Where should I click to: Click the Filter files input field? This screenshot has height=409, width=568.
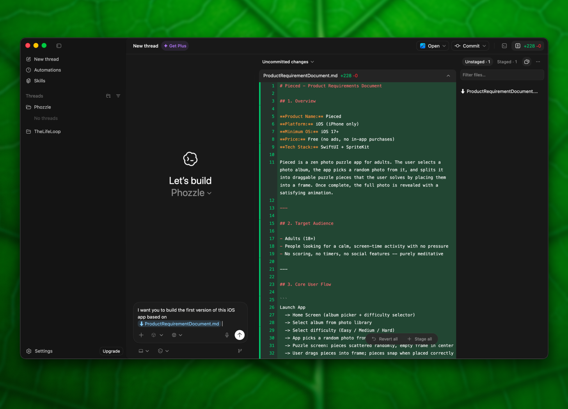tap(502, 75)
